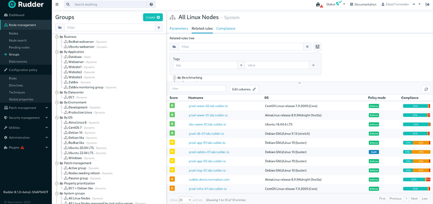
Task: Open the plugin warning status icon
Action: tap(319, 5)
